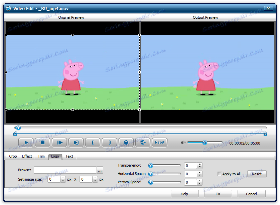Step forward one frame
280x205 pixels.
(x=59, y=142)
